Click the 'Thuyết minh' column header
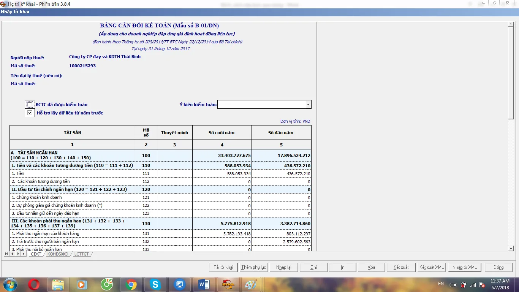 175,133
